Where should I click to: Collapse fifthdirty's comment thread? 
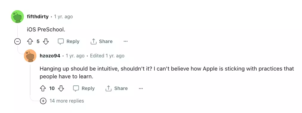point(18,42)
